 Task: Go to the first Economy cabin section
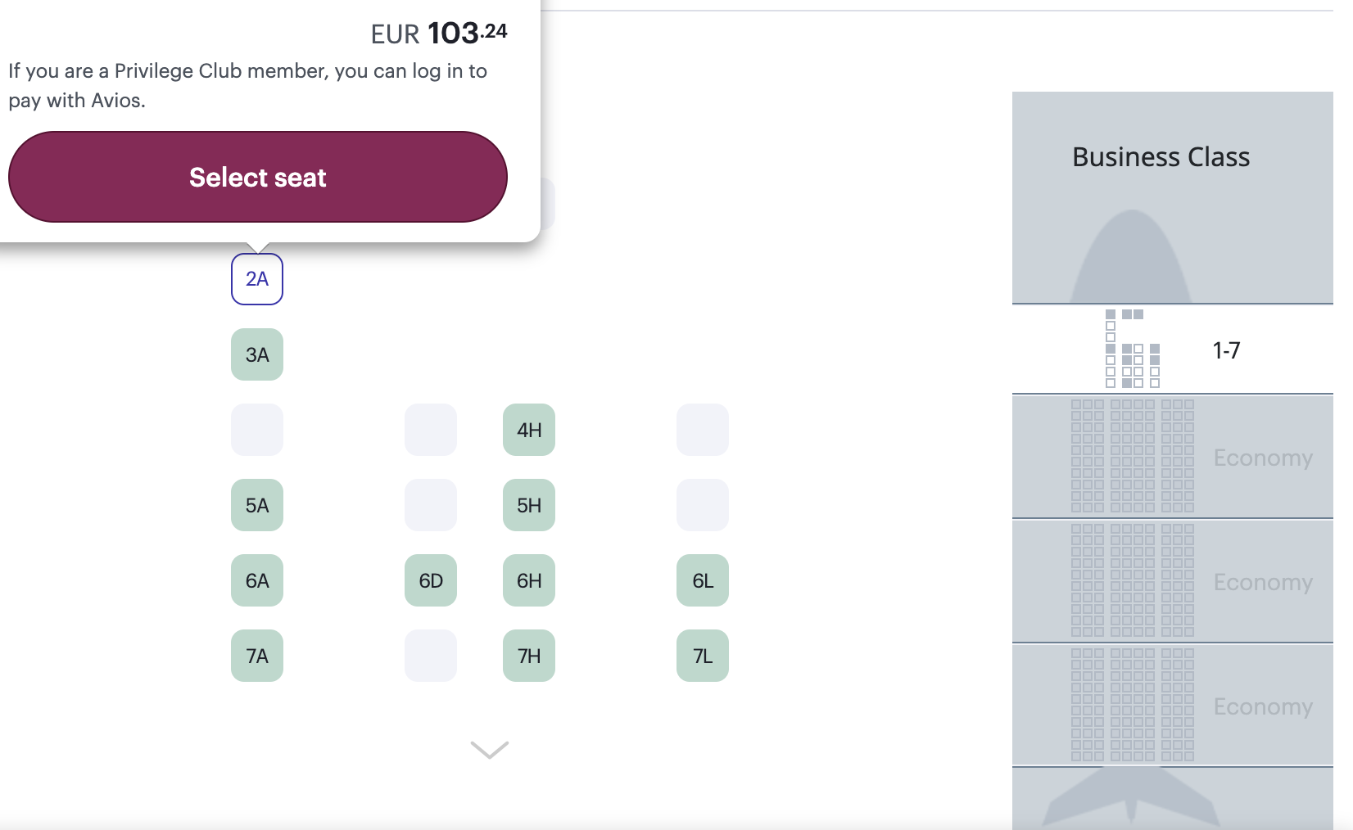pos(1172,457)
